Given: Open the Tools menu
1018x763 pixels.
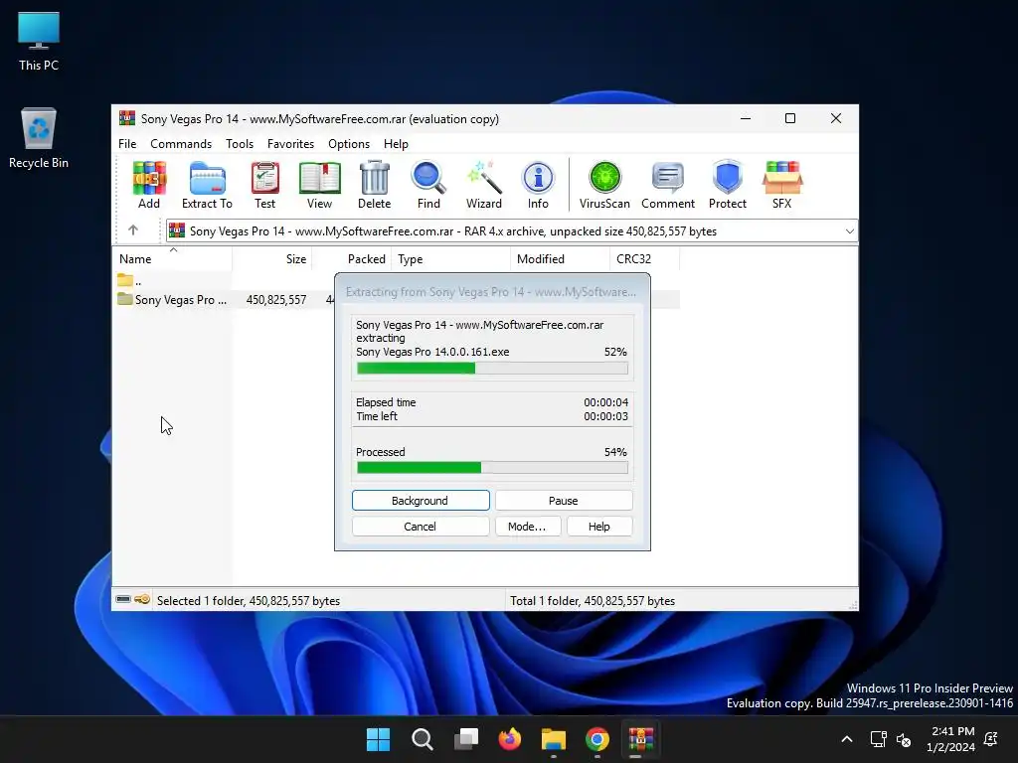Looking at the screenshot, I should point(240,144).
